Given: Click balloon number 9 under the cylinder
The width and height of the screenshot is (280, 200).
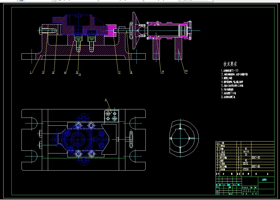Looking at the screenshot, I should pos(163,72).
